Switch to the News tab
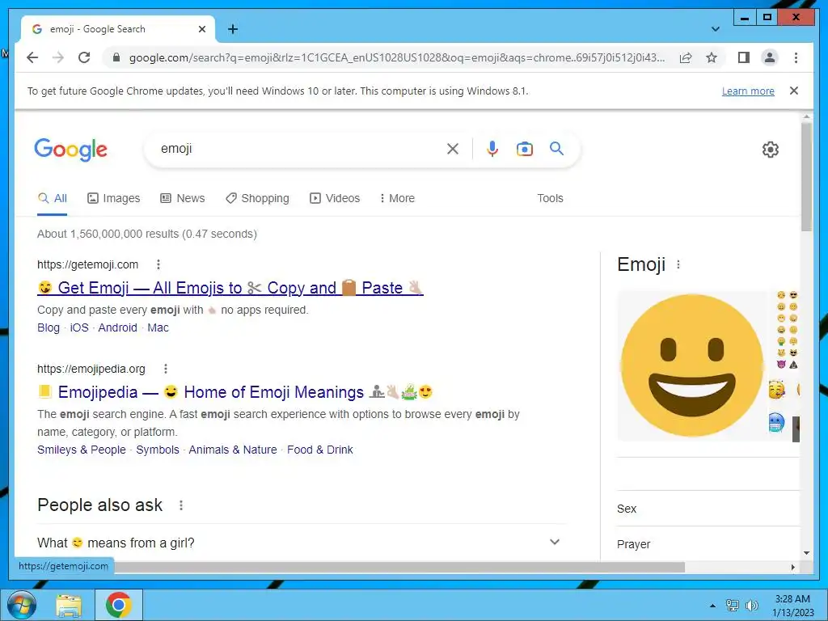828x621 pixels. click(x=182, y=199)
